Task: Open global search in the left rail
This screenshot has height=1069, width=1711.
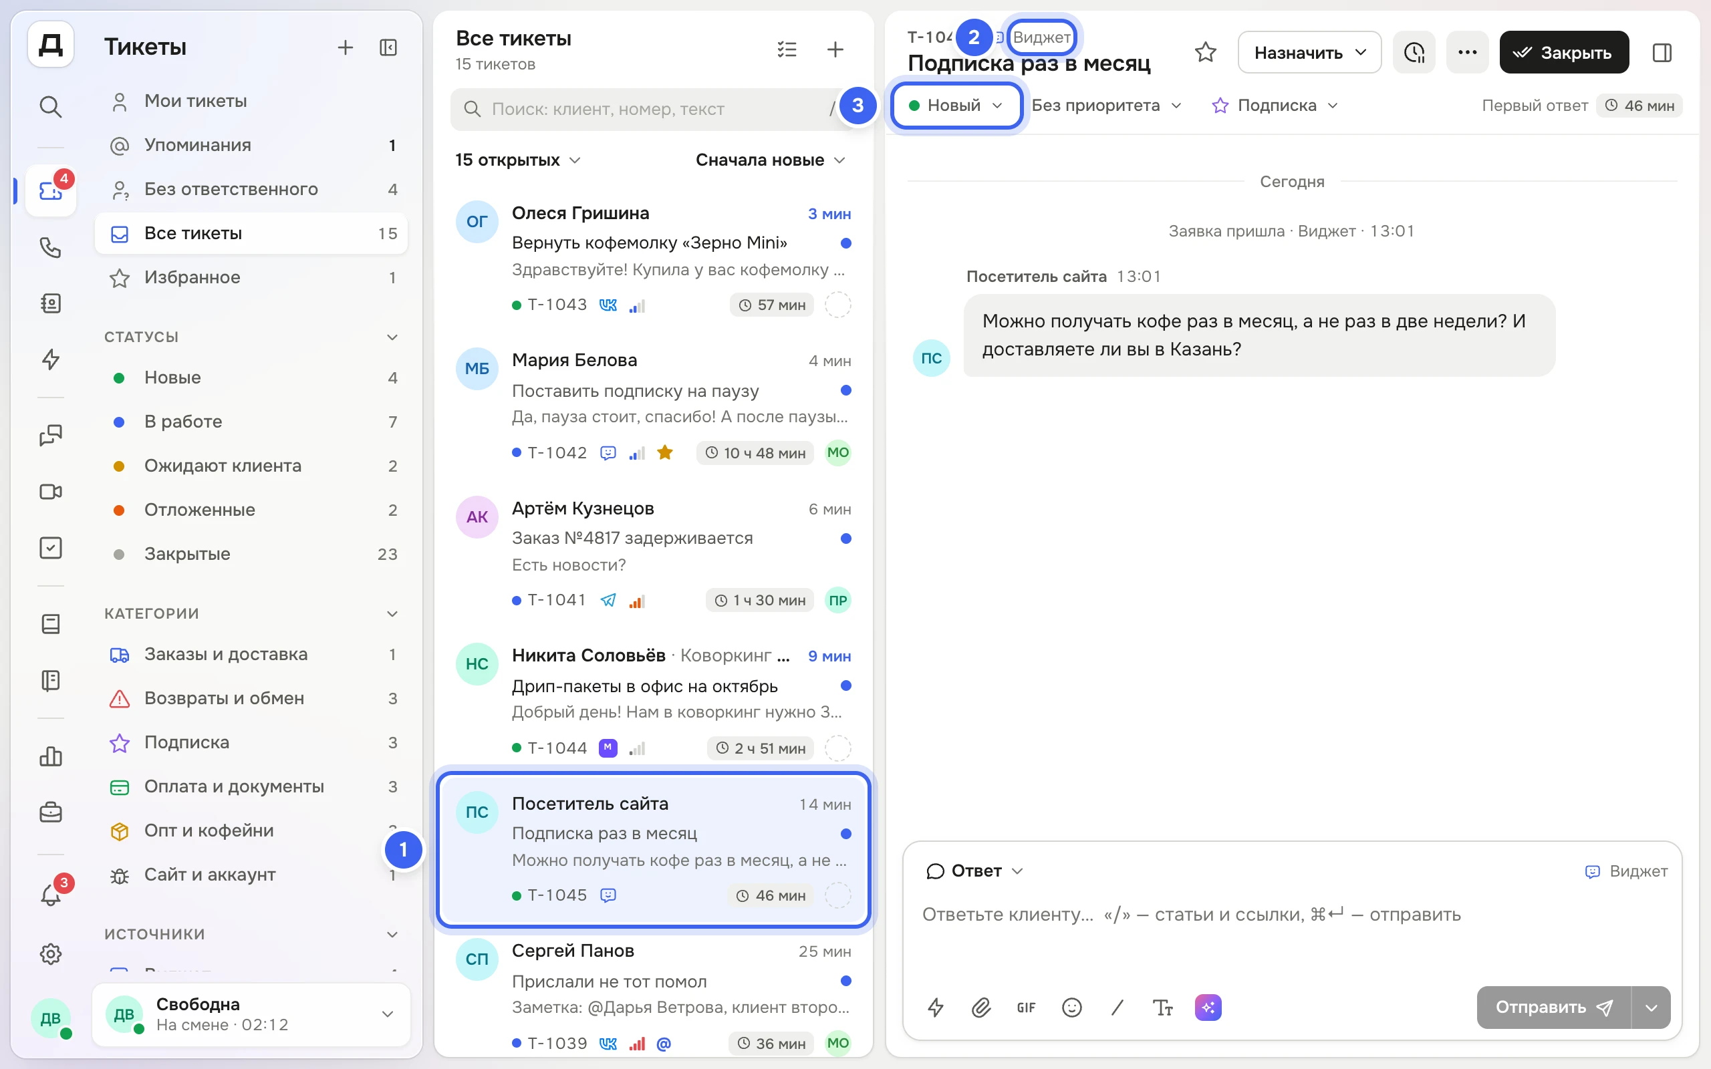Action: coord(50,107)
